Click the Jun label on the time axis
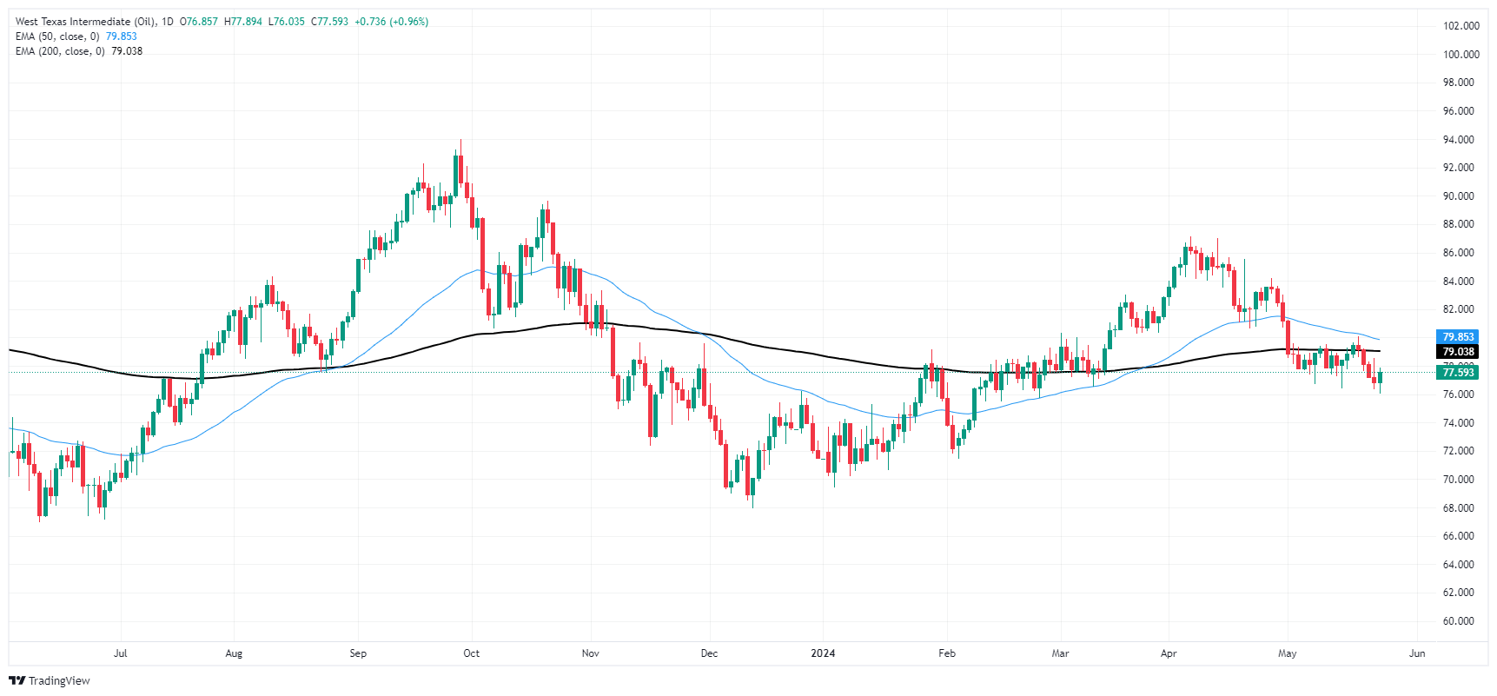The image size is (1497, 696). (1417, 653)
